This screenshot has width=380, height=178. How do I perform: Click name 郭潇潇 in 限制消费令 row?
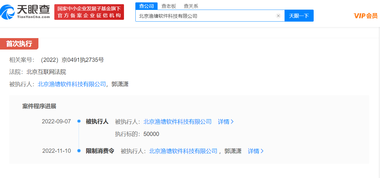coord(233,151)
